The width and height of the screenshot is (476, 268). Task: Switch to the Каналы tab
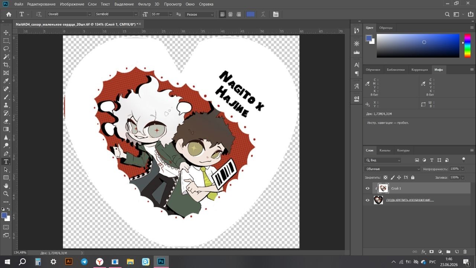(x=385, y=150)
